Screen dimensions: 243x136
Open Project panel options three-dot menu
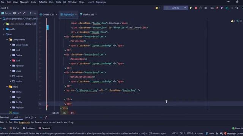[x=30, y=13]
